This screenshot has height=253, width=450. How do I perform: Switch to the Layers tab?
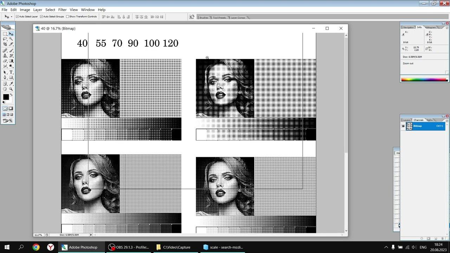point(406,120)
